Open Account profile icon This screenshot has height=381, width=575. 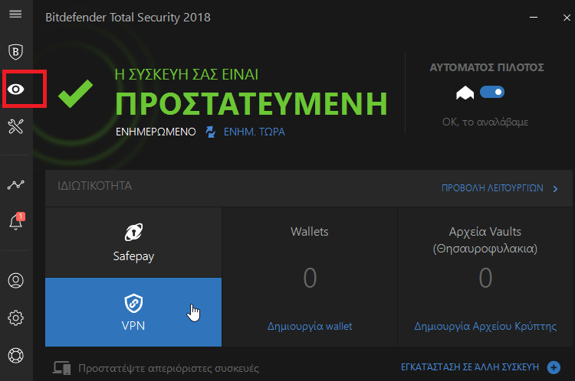16,280
